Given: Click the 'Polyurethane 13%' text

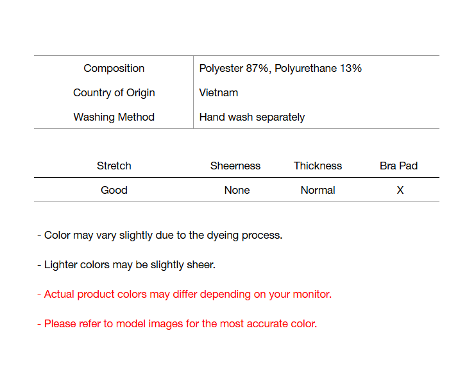Looking at the screenshot, I should click(x=318, y=68).
